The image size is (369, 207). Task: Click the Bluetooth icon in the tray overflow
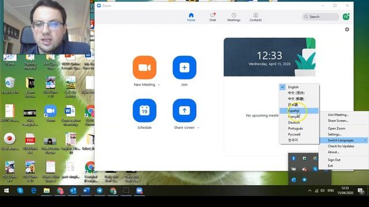pos(293,159)
